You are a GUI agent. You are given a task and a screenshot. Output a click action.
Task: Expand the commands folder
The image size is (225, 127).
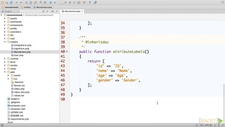point(5,22)
